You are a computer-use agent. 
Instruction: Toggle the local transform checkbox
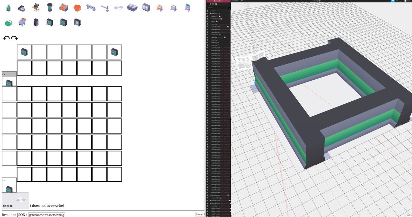[x=405, y=1]
